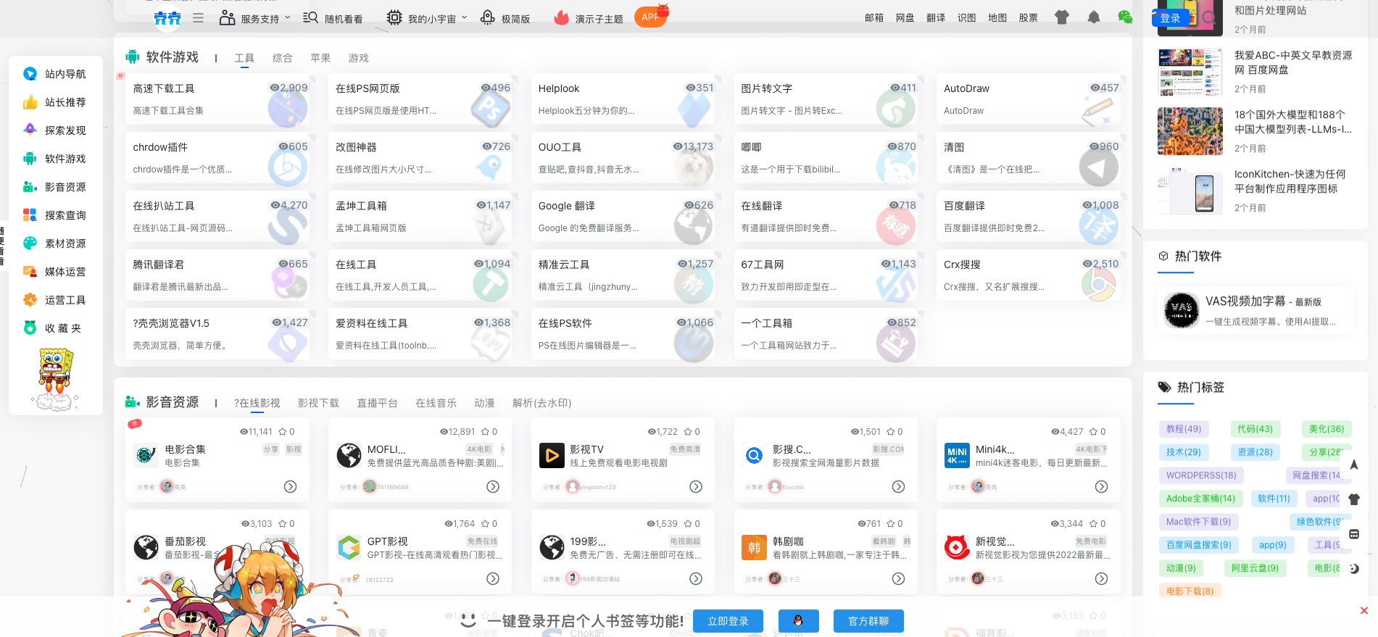Click the GPT影视 logo icon
The width and height of the screenshot is (1378, 637).
click(x=349, y=548)
